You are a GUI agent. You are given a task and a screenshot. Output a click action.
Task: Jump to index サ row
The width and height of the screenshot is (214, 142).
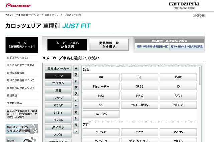pyautogui.click(x=76, y=87)
